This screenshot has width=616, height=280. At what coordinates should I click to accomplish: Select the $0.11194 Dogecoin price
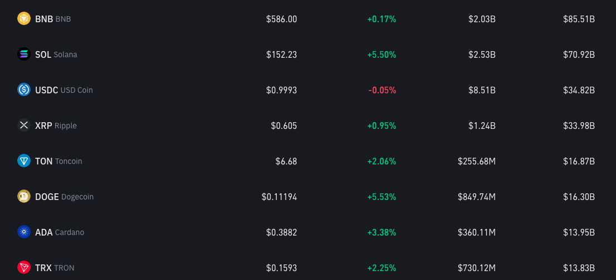point(280,197)
